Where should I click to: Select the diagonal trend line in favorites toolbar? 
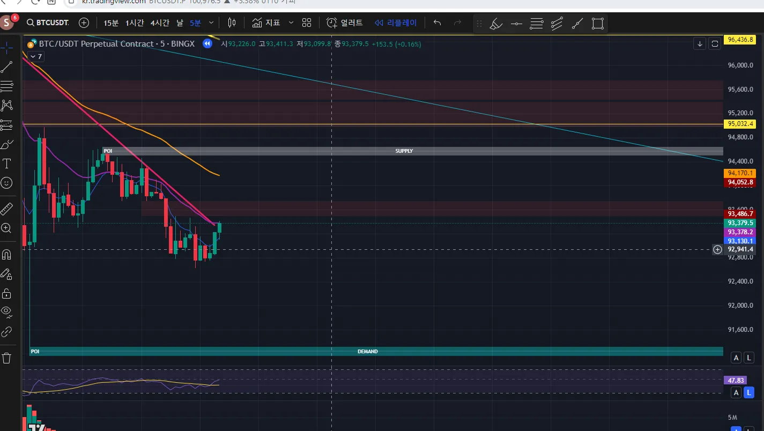[577, 24]
